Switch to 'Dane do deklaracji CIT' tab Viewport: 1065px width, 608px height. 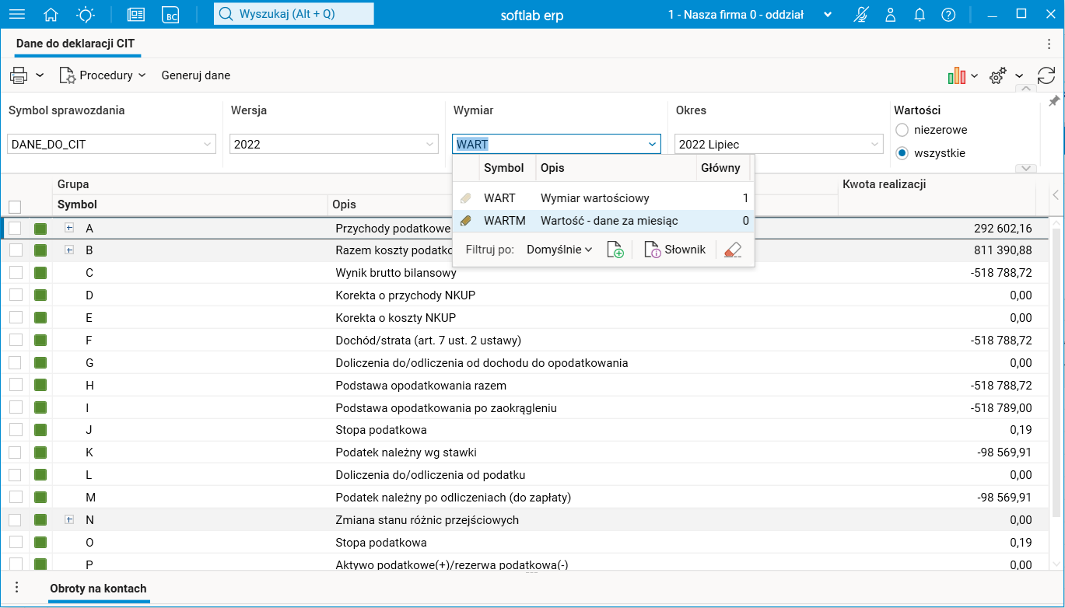pos(75,44)
